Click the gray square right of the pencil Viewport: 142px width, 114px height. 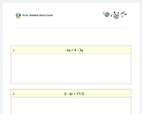125,14
